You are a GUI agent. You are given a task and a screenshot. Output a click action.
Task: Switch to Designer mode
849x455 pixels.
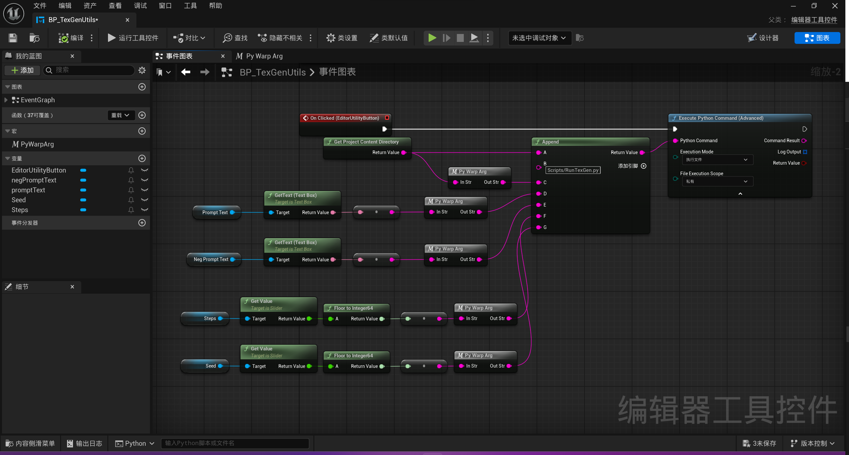pos(763,38)
